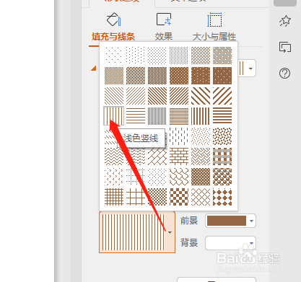Set the outlined diamond pattern
Screen dimensions: 301x282
[x=201, y=197]
